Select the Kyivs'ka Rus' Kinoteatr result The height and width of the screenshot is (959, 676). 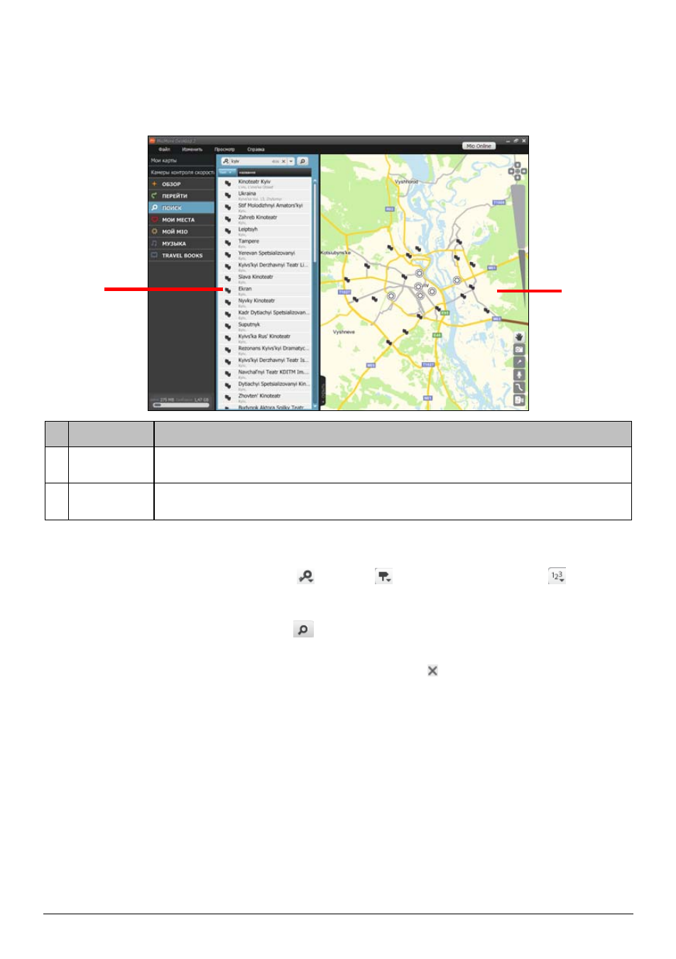click(266, 338)
